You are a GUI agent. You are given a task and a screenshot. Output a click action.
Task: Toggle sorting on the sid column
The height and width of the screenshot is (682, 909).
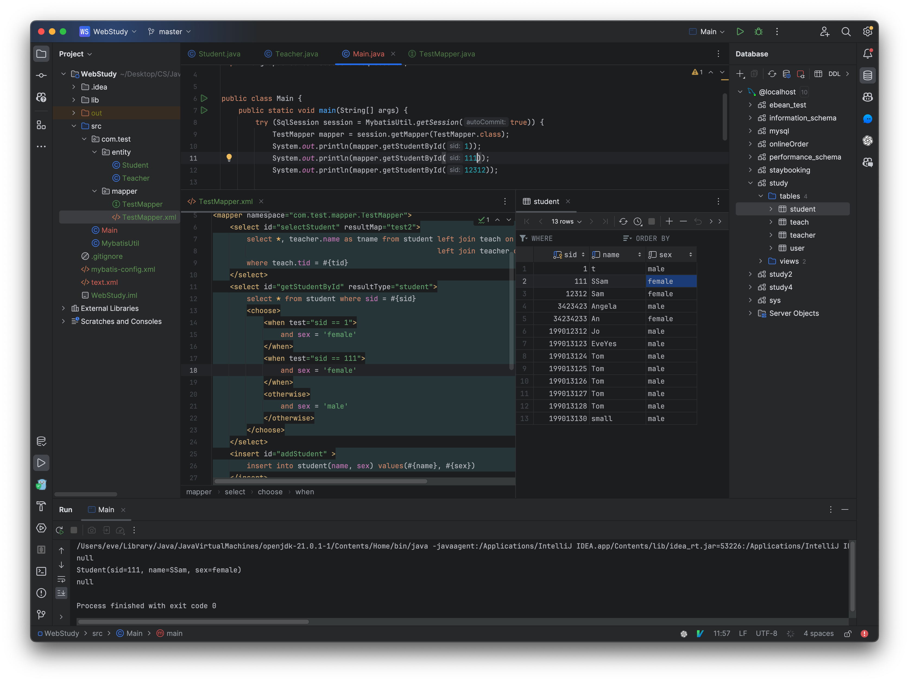coord(584,254)
